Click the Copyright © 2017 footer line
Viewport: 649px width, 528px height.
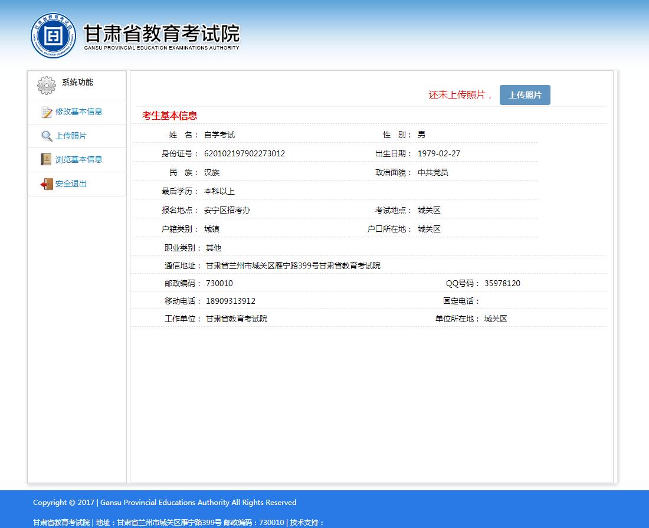click(x=165, y=503)
